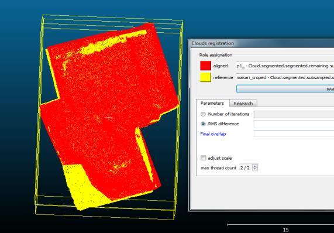
Task: Increase max thread count with up arrow
Action: (255, 166)
